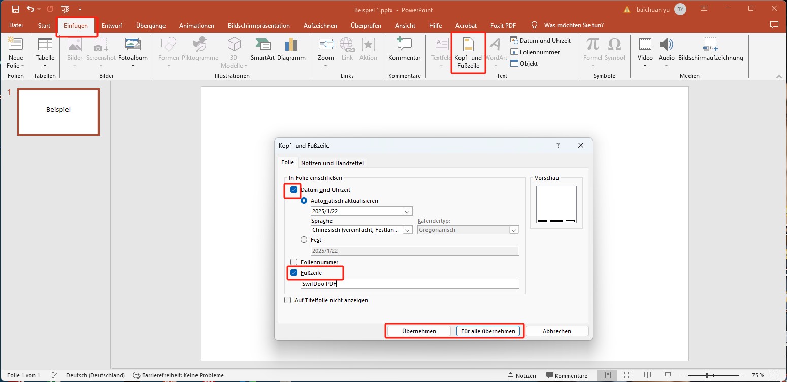787x382 pixels.
Task: Expand the Fotoalbum dropdown arrow
Action: tap(133, 66)
